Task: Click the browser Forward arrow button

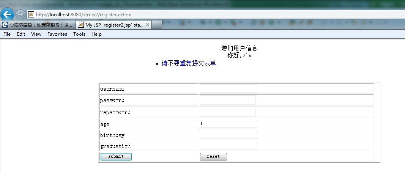Action: (x=20, y=14)
